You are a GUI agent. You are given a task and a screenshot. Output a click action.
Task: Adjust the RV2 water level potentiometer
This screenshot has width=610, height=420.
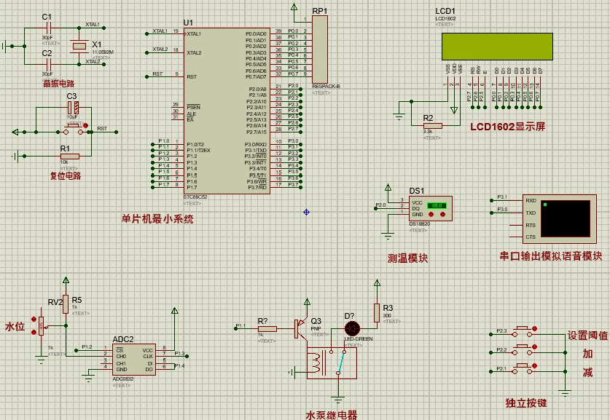click(40, 323)
